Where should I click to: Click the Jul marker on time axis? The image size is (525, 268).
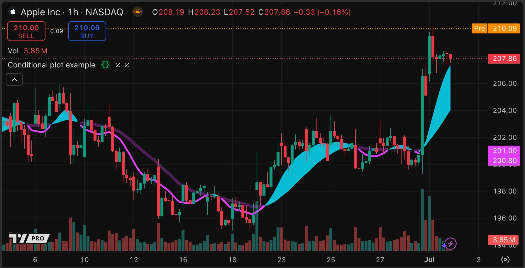pos(429,259)
